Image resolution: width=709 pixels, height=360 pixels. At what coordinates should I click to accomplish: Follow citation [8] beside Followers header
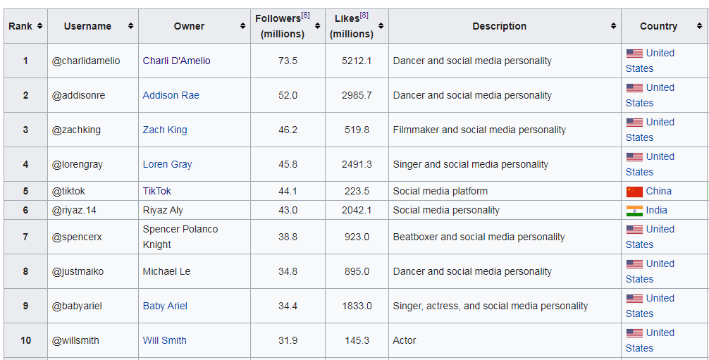(x=306, y=15)
